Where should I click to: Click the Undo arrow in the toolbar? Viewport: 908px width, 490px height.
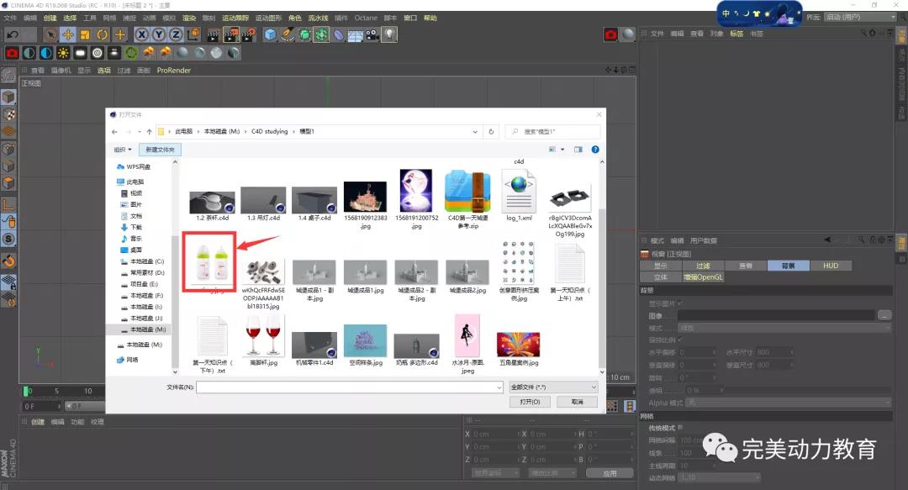point(13,34)
